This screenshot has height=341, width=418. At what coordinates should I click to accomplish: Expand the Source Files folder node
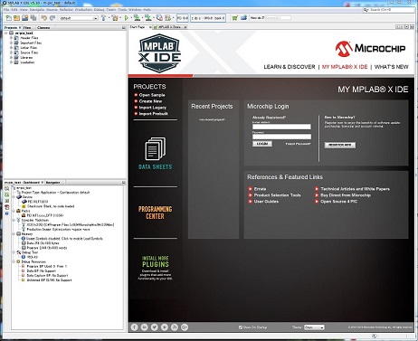click(11, 52)
